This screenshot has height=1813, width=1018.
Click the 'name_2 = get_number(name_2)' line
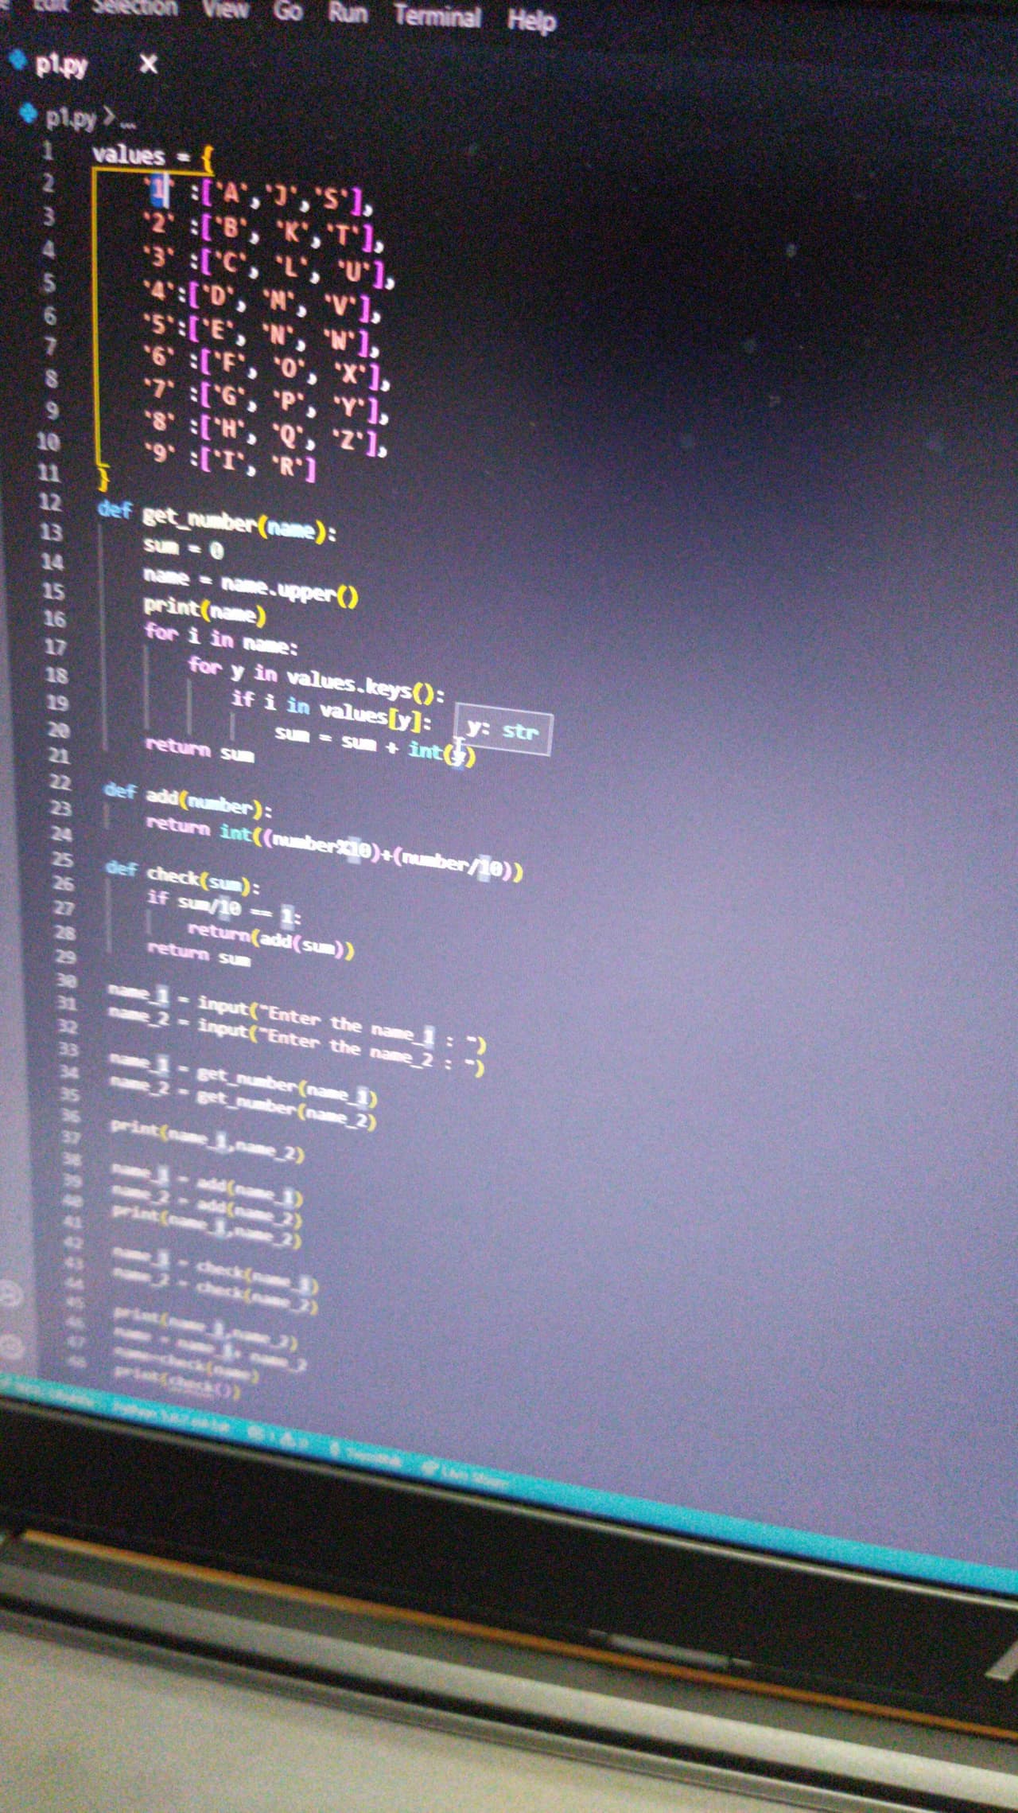(243, 1103)
